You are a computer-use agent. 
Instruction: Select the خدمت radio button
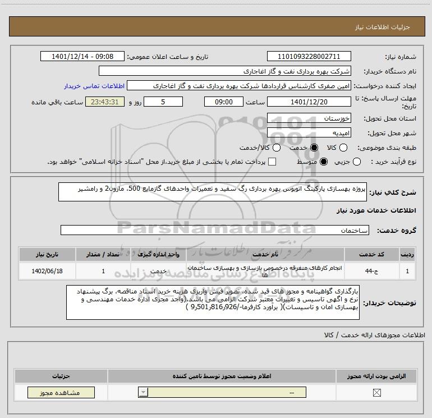tap(314, 148)
